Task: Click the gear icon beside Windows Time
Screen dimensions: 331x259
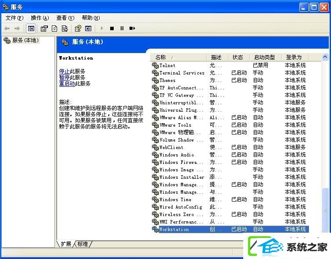Action: tap(155, 199)
